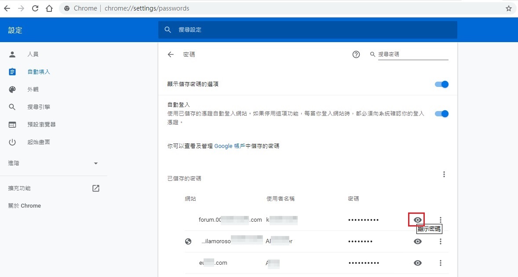Viewport: 518px width, 277px height.
Task: Open 外觀 section in sidebar
Action: pos(33,90)
